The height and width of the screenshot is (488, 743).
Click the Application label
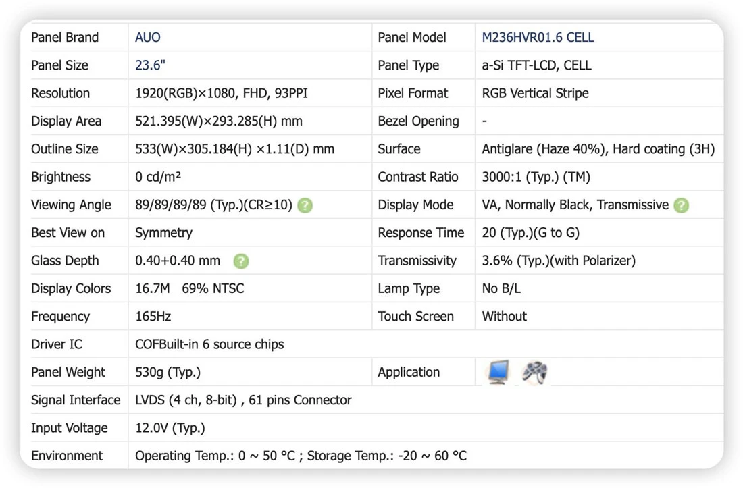[x=409, y=373]
